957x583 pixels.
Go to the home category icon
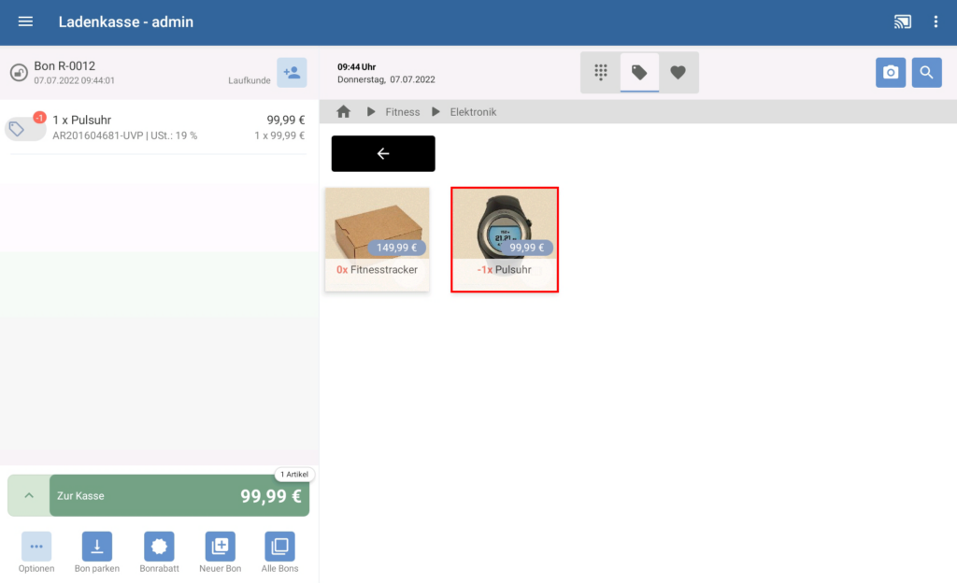click(x=343, y=112)
